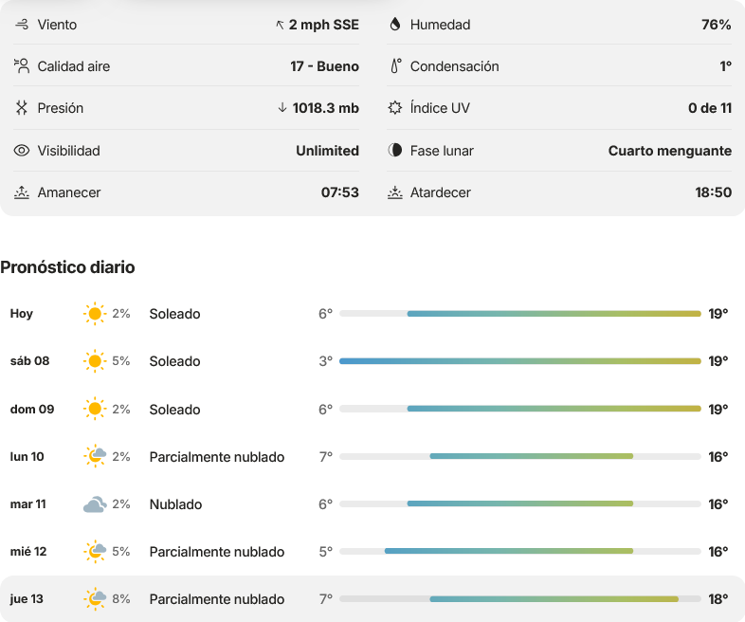The height and width of the screenshot is (622, 745).
Task: Click the temperature range bar for dom 09
Action: 520,409
